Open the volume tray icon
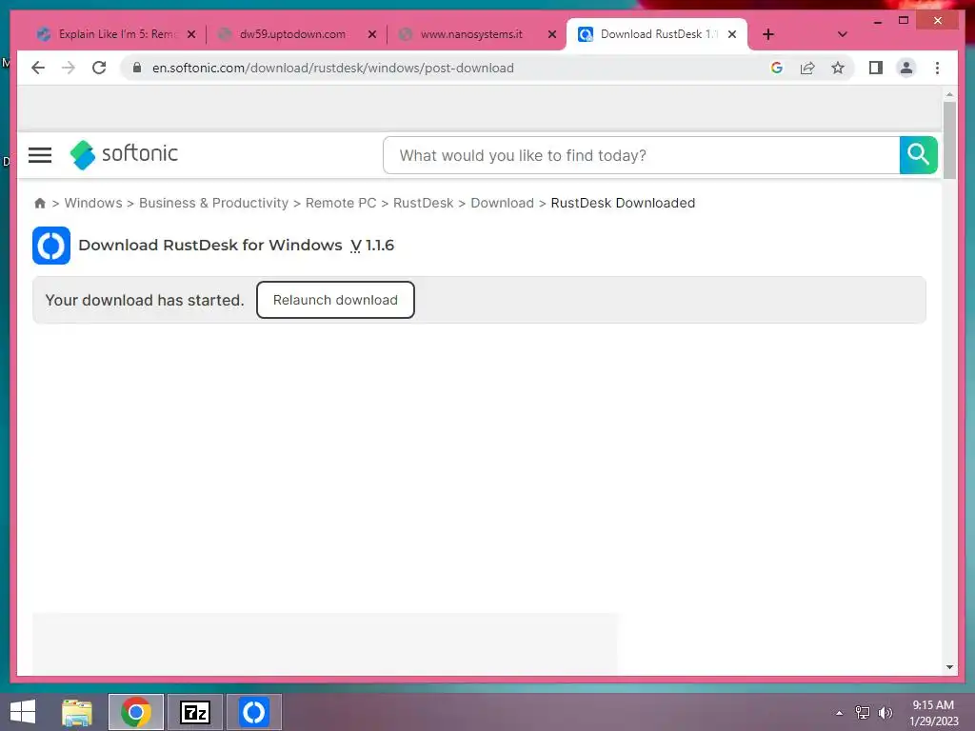Image resolution: width=975 pixels, height=731 pixels. [885, 713]
